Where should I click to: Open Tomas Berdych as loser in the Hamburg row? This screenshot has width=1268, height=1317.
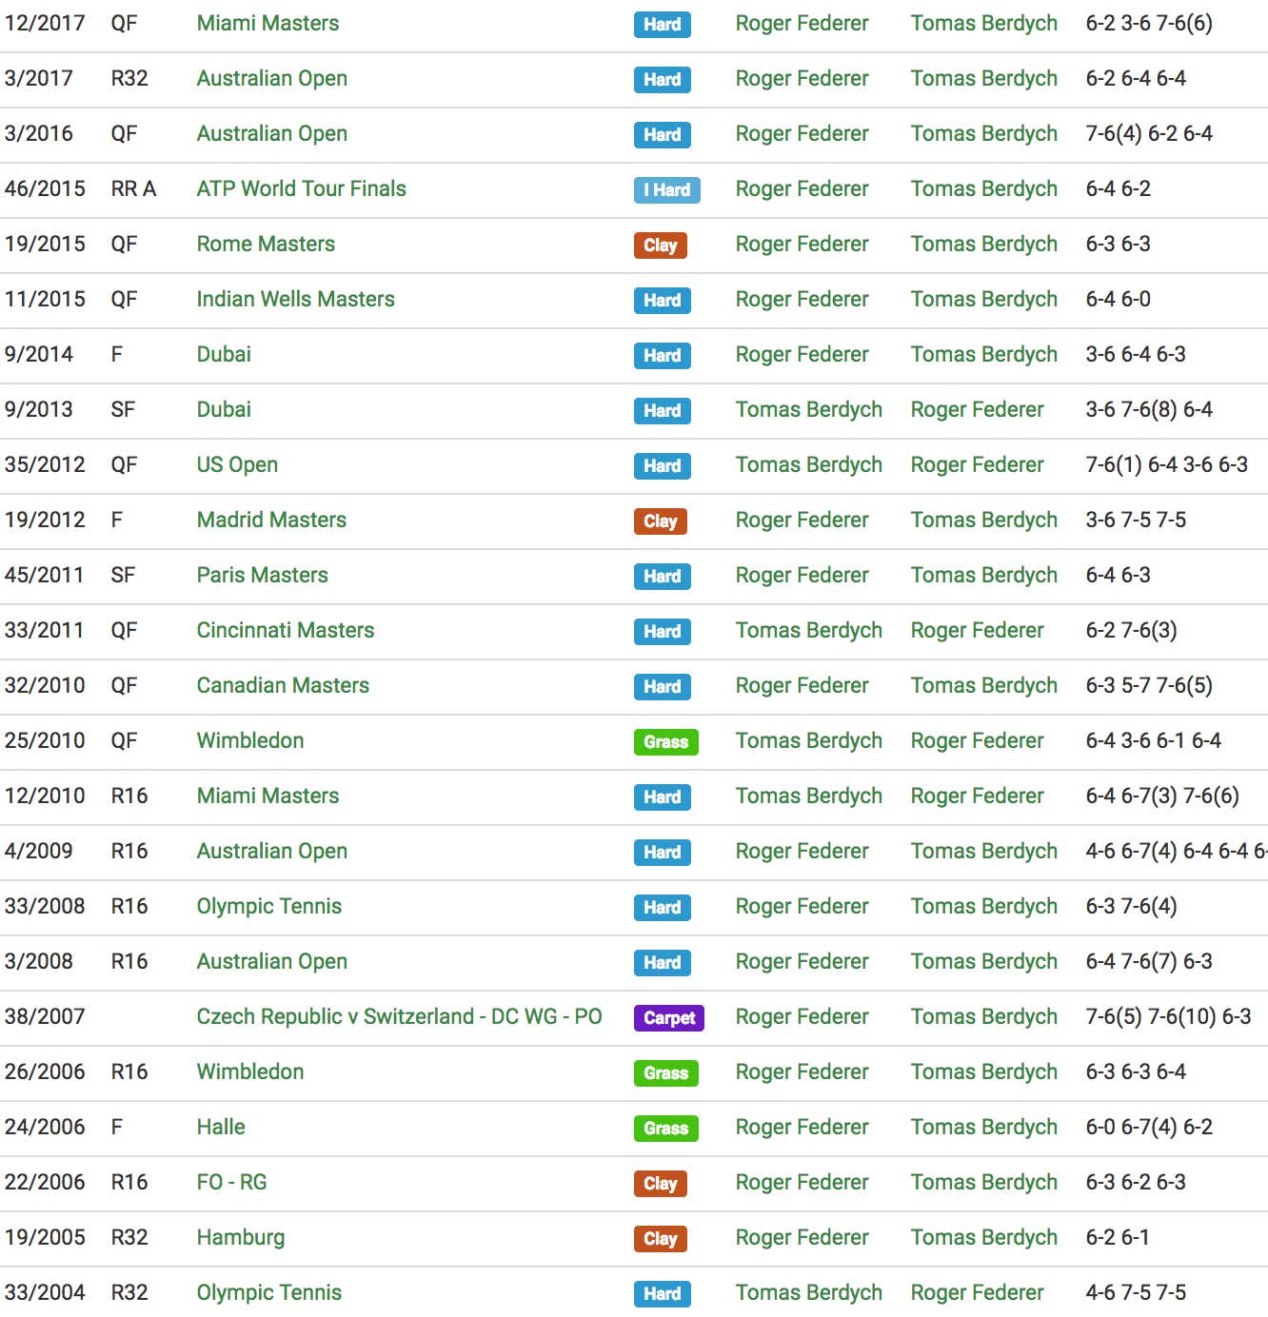(x=983, y=1237)
